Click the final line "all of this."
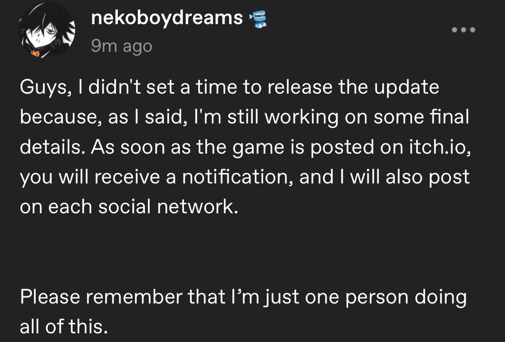 [63, 327]
